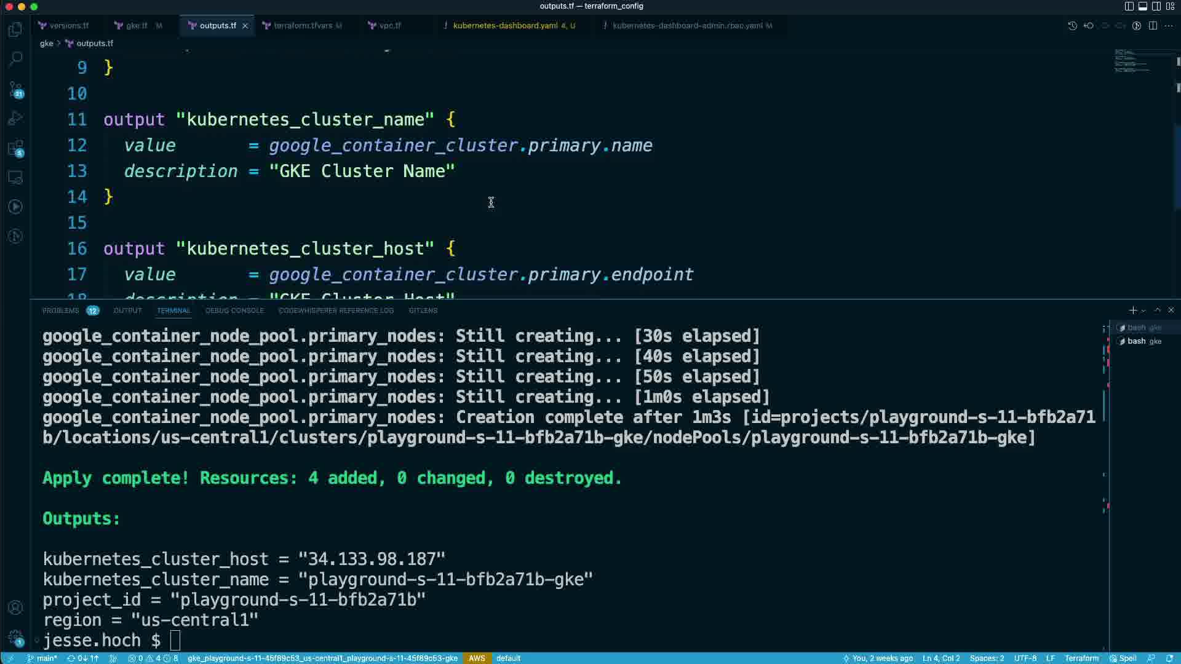Open file history timeline icon
The height and width of the screenshot is (664, 1181).
1072,26
